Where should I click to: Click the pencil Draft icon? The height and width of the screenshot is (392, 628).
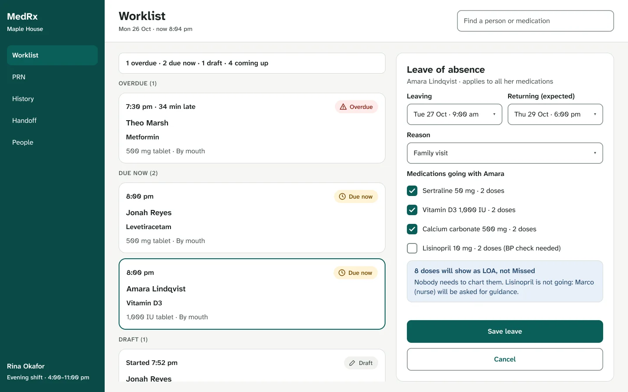click(352, 363)
